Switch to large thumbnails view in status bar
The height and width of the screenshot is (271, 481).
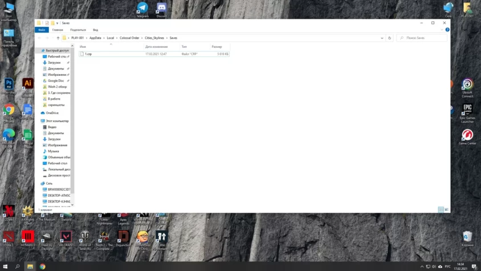(446, 210)
